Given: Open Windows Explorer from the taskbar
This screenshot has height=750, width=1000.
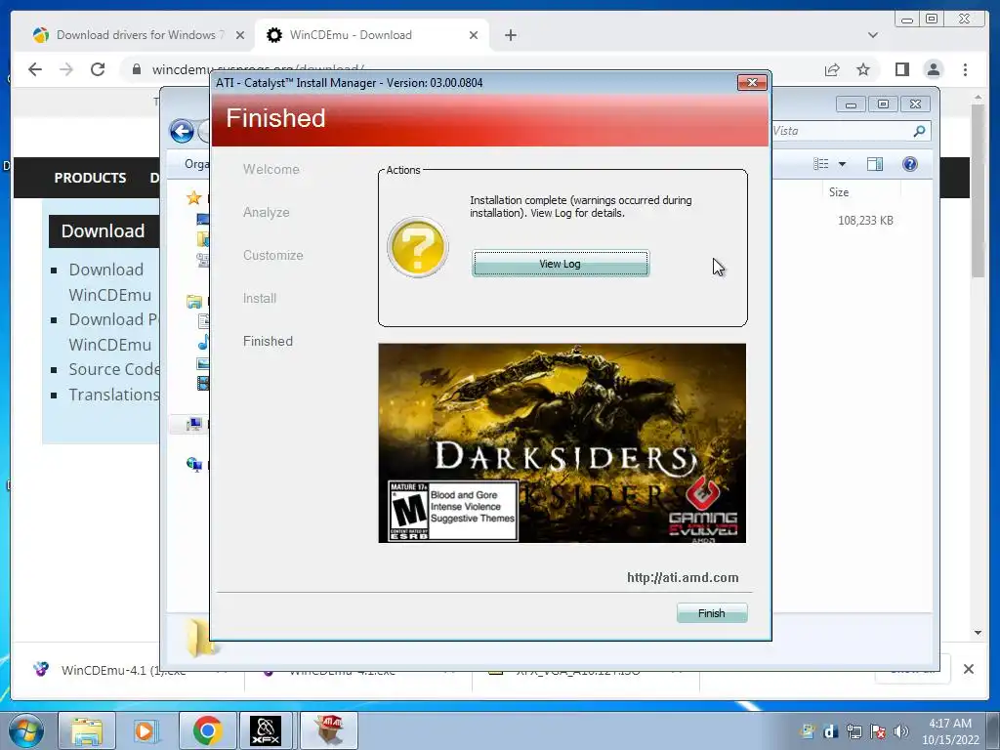Looking at the screenshot, I should pos(87,730).
